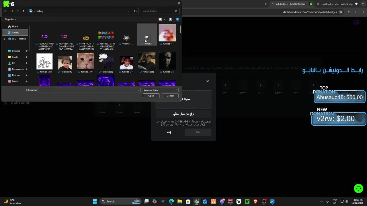Open the green support chat bubble
The image size is (367, 206).
pyautogui.click(x=358, y=188)
